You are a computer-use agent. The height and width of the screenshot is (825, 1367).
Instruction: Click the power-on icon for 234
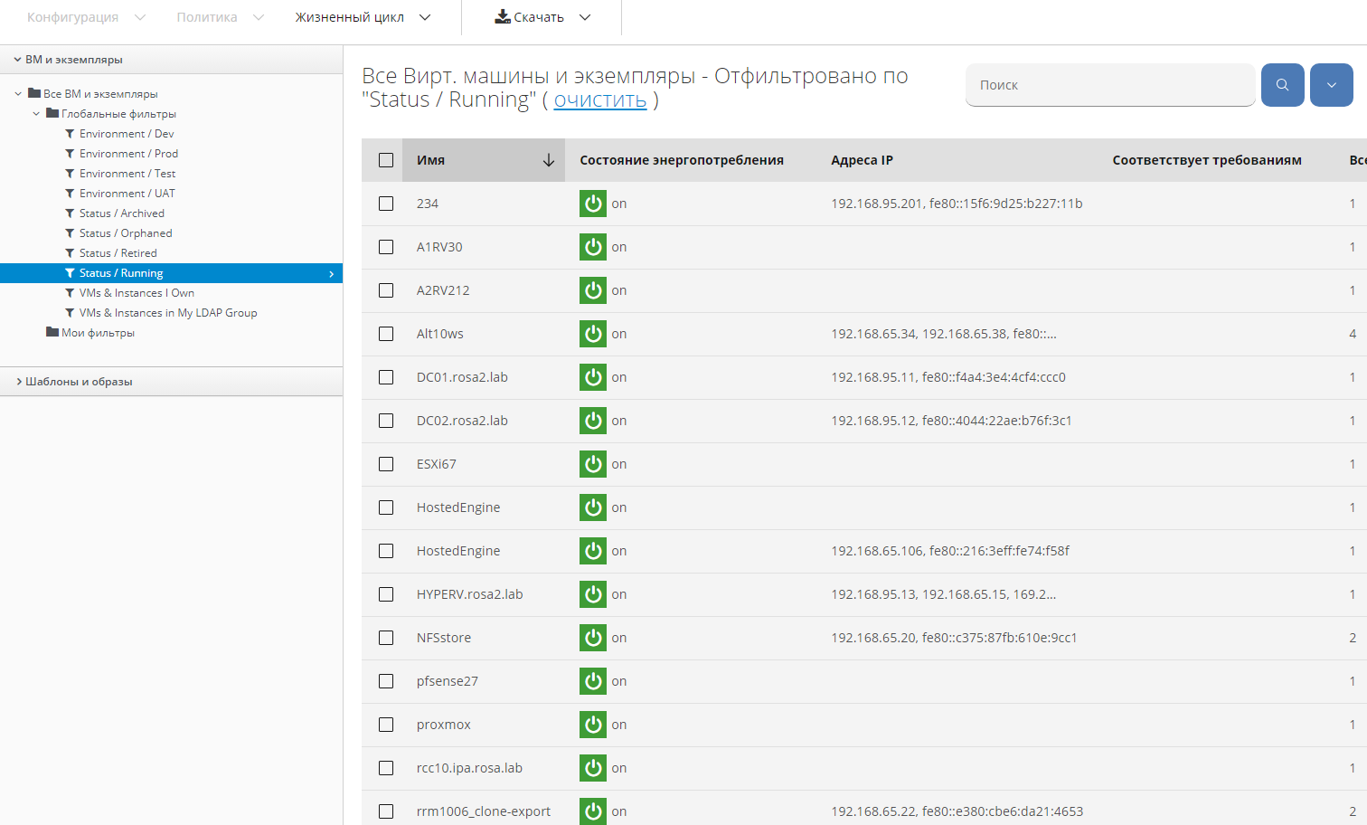(593, 204)
